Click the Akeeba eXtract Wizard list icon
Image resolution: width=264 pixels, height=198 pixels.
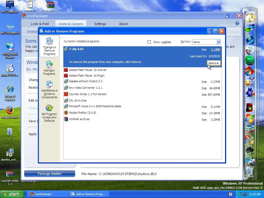[x=66, y=81]
